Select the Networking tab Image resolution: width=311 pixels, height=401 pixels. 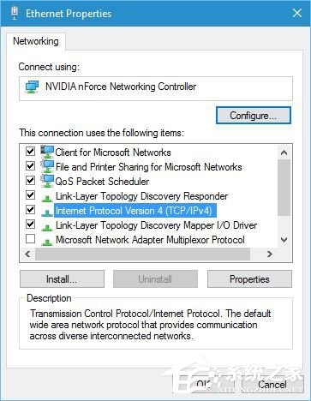coord(36,41)
